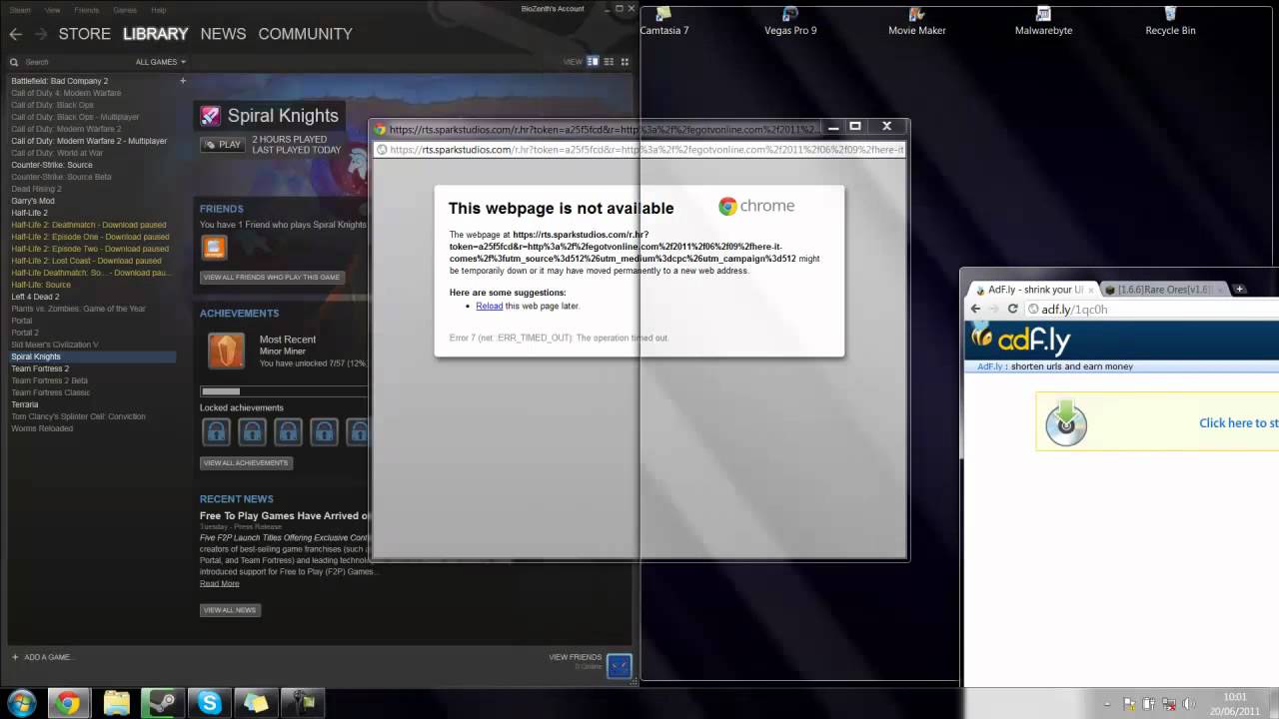Viewport: 1279px width, 719px height.
Task: Open the Recycle Bin on desktop
Action: pyautogui.click(x=1170, y=22)
